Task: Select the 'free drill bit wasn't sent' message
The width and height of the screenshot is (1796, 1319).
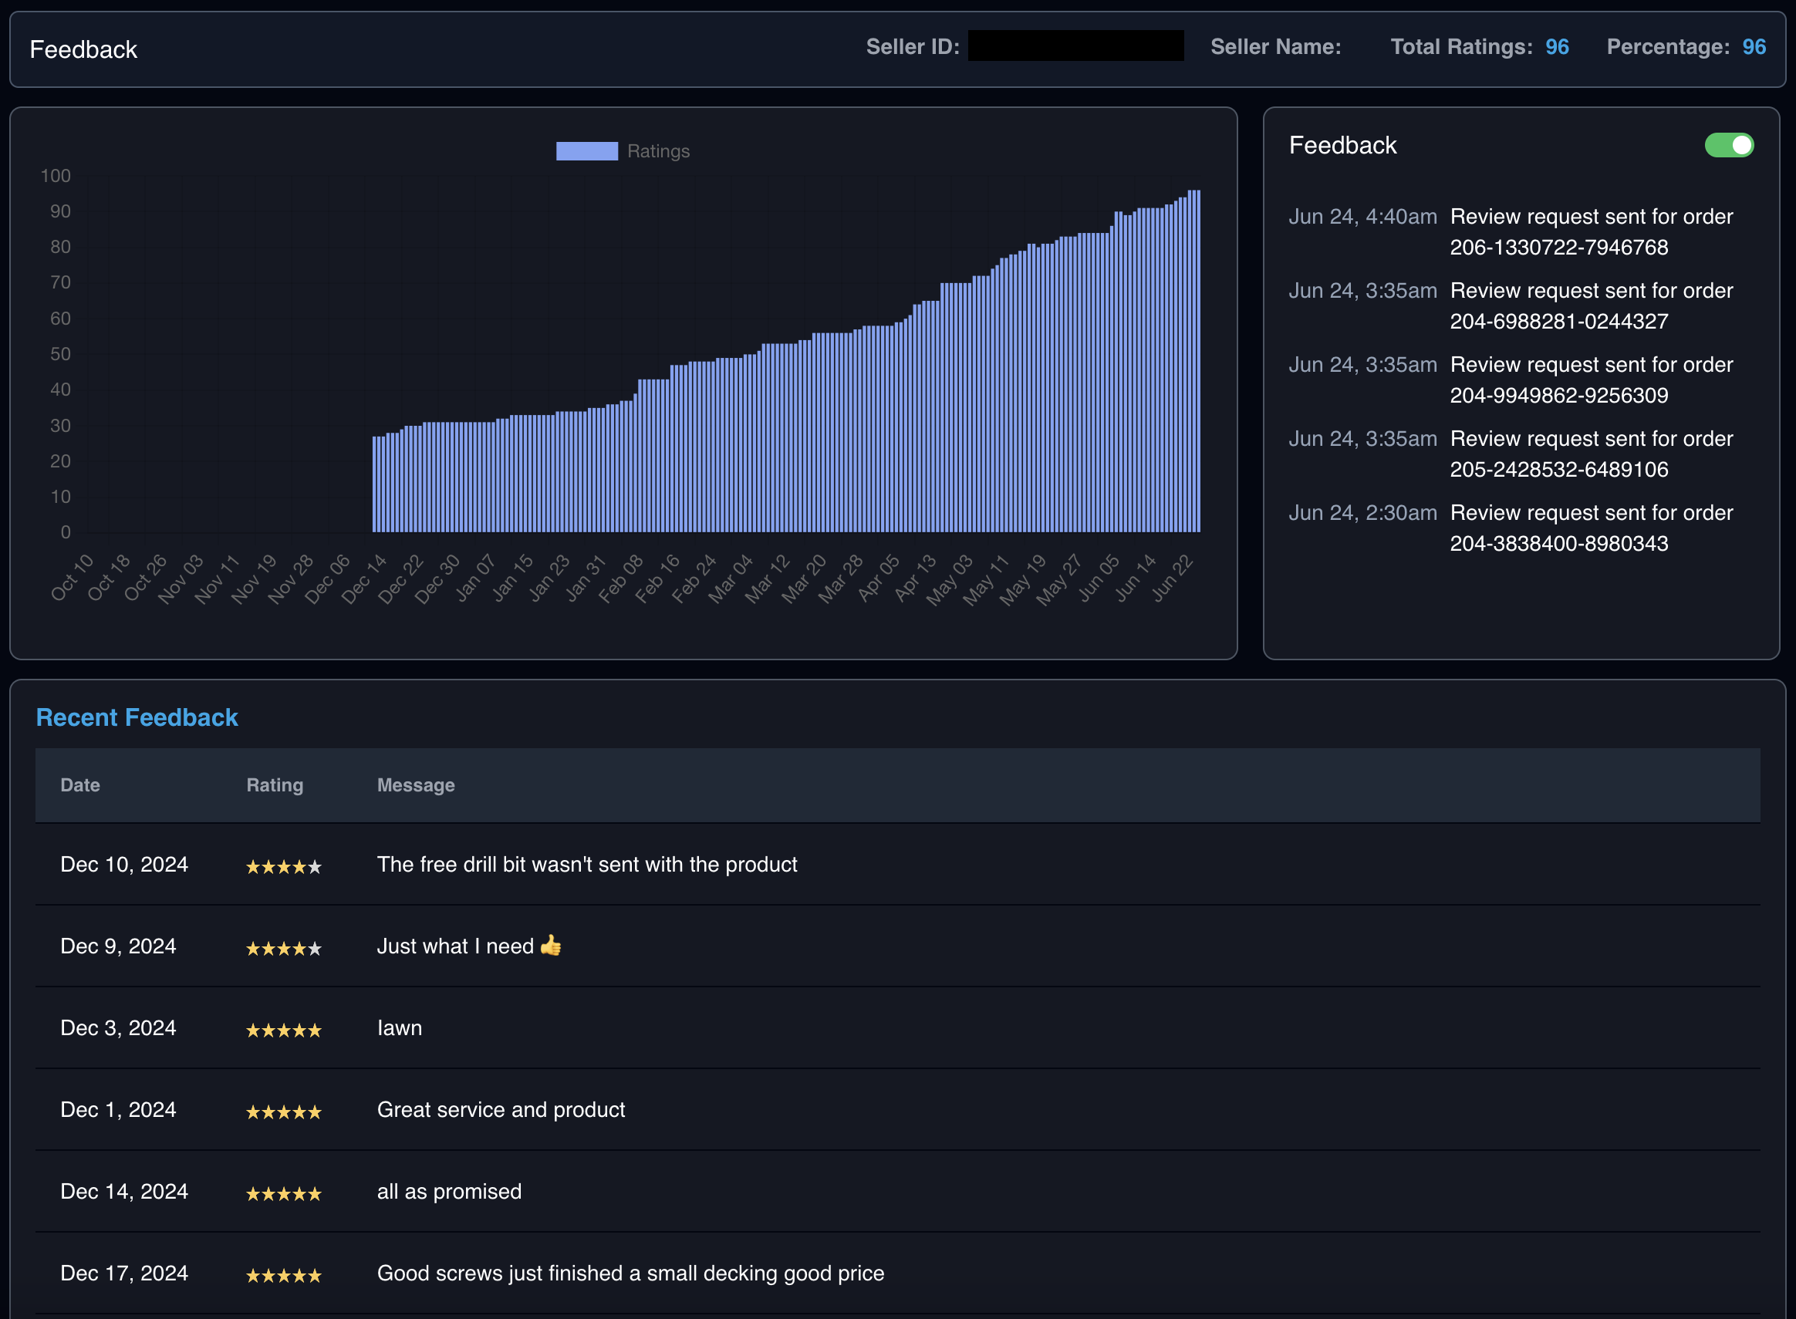Action: [x=587, y=864]
